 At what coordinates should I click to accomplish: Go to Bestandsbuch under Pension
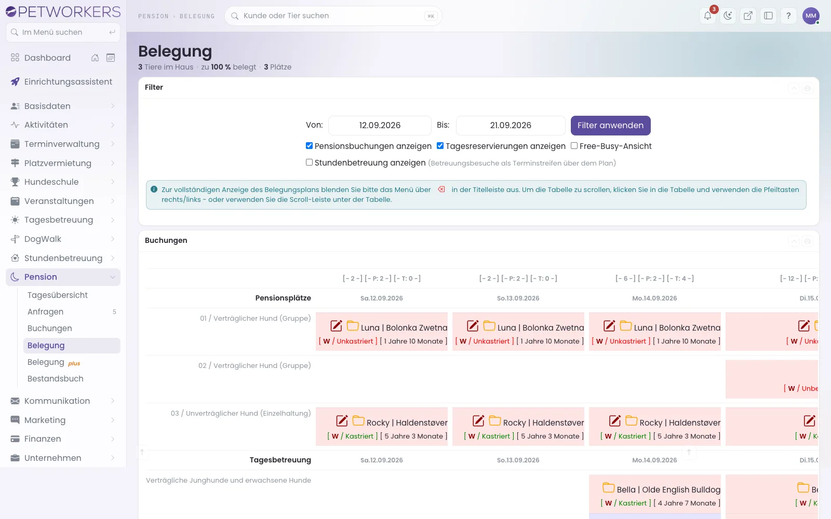click(x=72, y=379)
